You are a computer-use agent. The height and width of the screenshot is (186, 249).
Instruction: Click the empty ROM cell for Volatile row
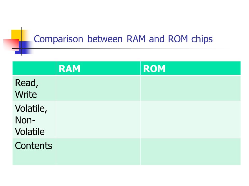pyautogui.click(x=190, y=120)
